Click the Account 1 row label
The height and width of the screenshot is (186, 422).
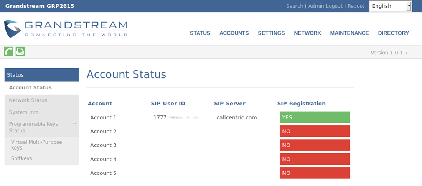pos(103,117)
